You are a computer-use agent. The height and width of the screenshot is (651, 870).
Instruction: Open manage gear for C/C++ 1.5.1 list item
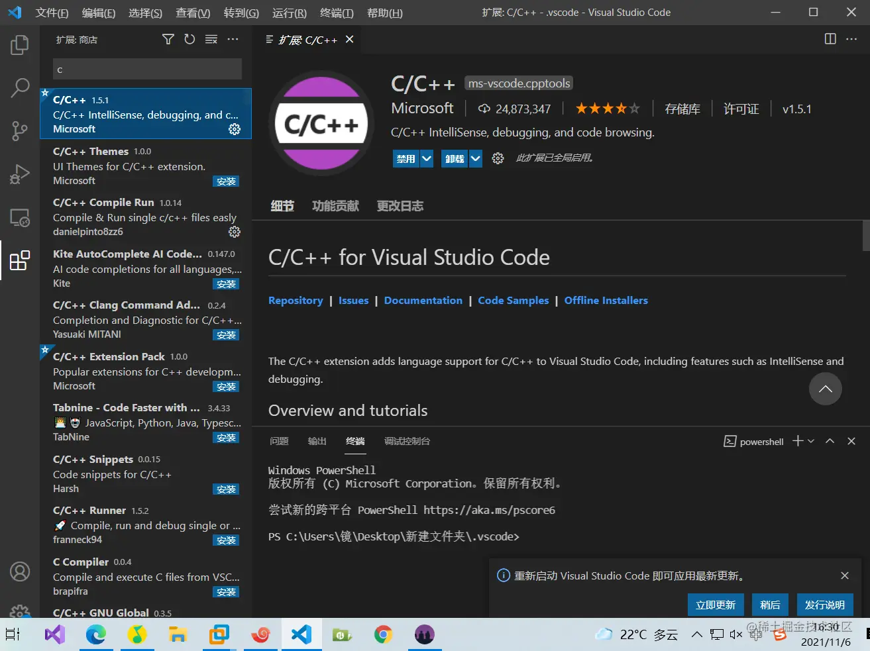[x=235, y=129]
